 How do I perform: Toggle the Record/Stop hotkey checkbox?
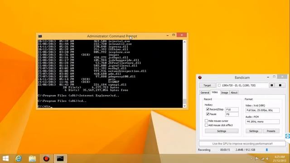pyautogui.click(x=208, y=110)
